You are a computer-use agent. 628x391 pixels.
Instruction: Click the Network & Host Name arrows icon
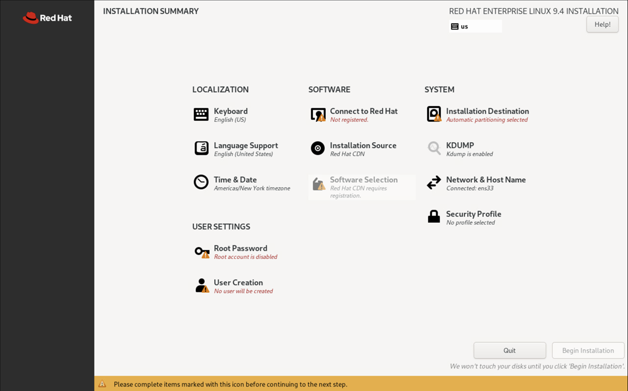click(x=434, y=182)
